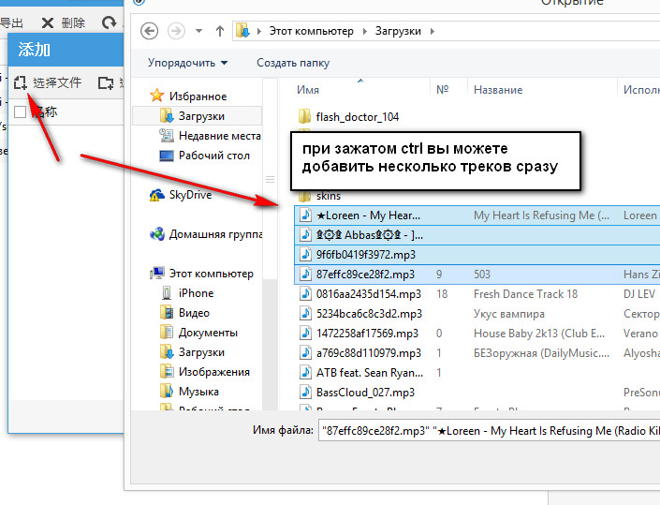Select Рабочий стол under Избранное
Viewport: 660px width, 505px height.
tap(213, 156)
